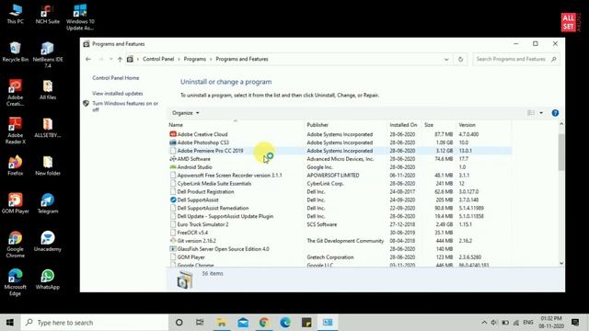Open File Explorer from taskbar
The image size is (589, 331).
click(x=222, y=323)
